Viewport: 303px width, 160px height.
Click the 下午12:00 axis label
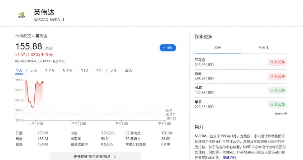point(79,124)
